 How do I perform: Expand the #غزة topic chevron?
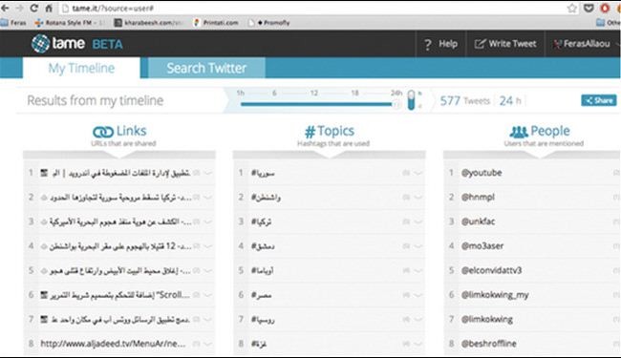click(x=418, y=344)
